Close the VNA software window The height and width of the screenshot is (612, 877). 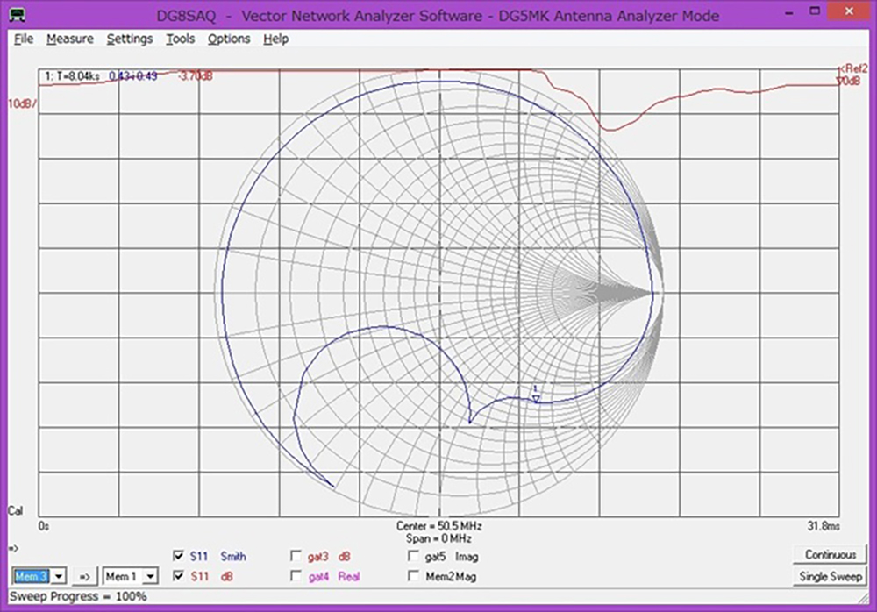848,11
